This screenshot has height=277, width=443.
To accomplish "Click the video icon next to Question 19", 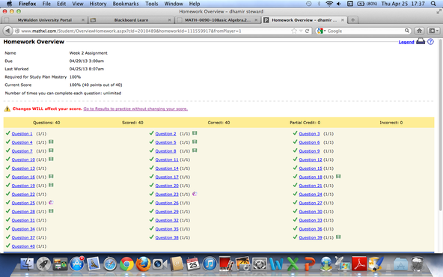I will point(51,185).
